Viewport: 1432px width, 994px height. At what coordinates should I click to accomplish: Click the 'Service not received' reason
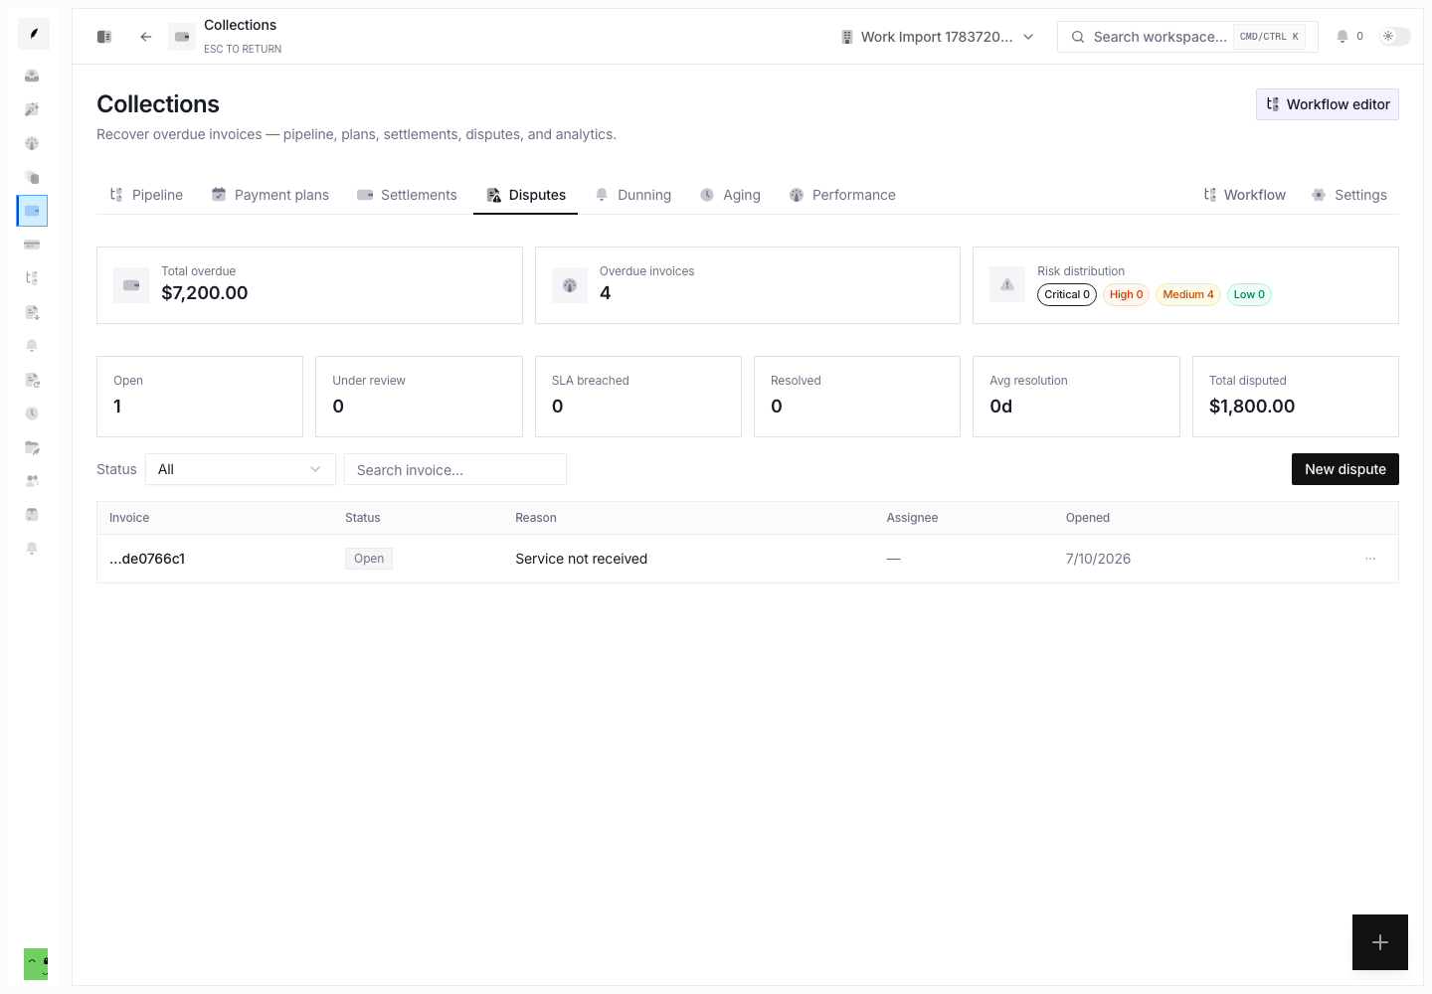[582, 559]
